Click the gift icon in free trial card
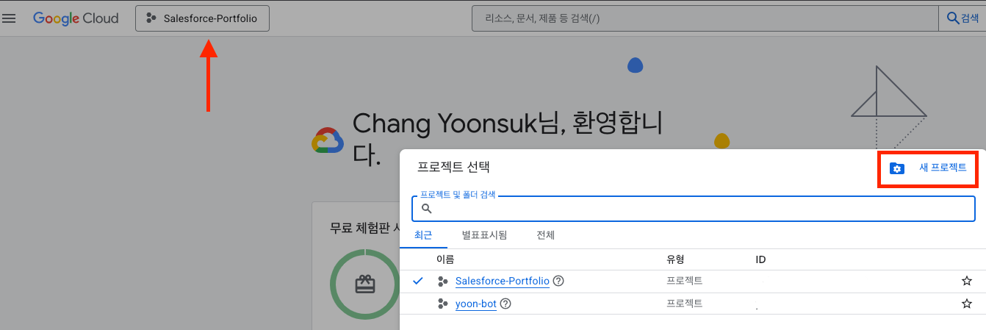This screenshot has height=330, width=986. point(365,284)
